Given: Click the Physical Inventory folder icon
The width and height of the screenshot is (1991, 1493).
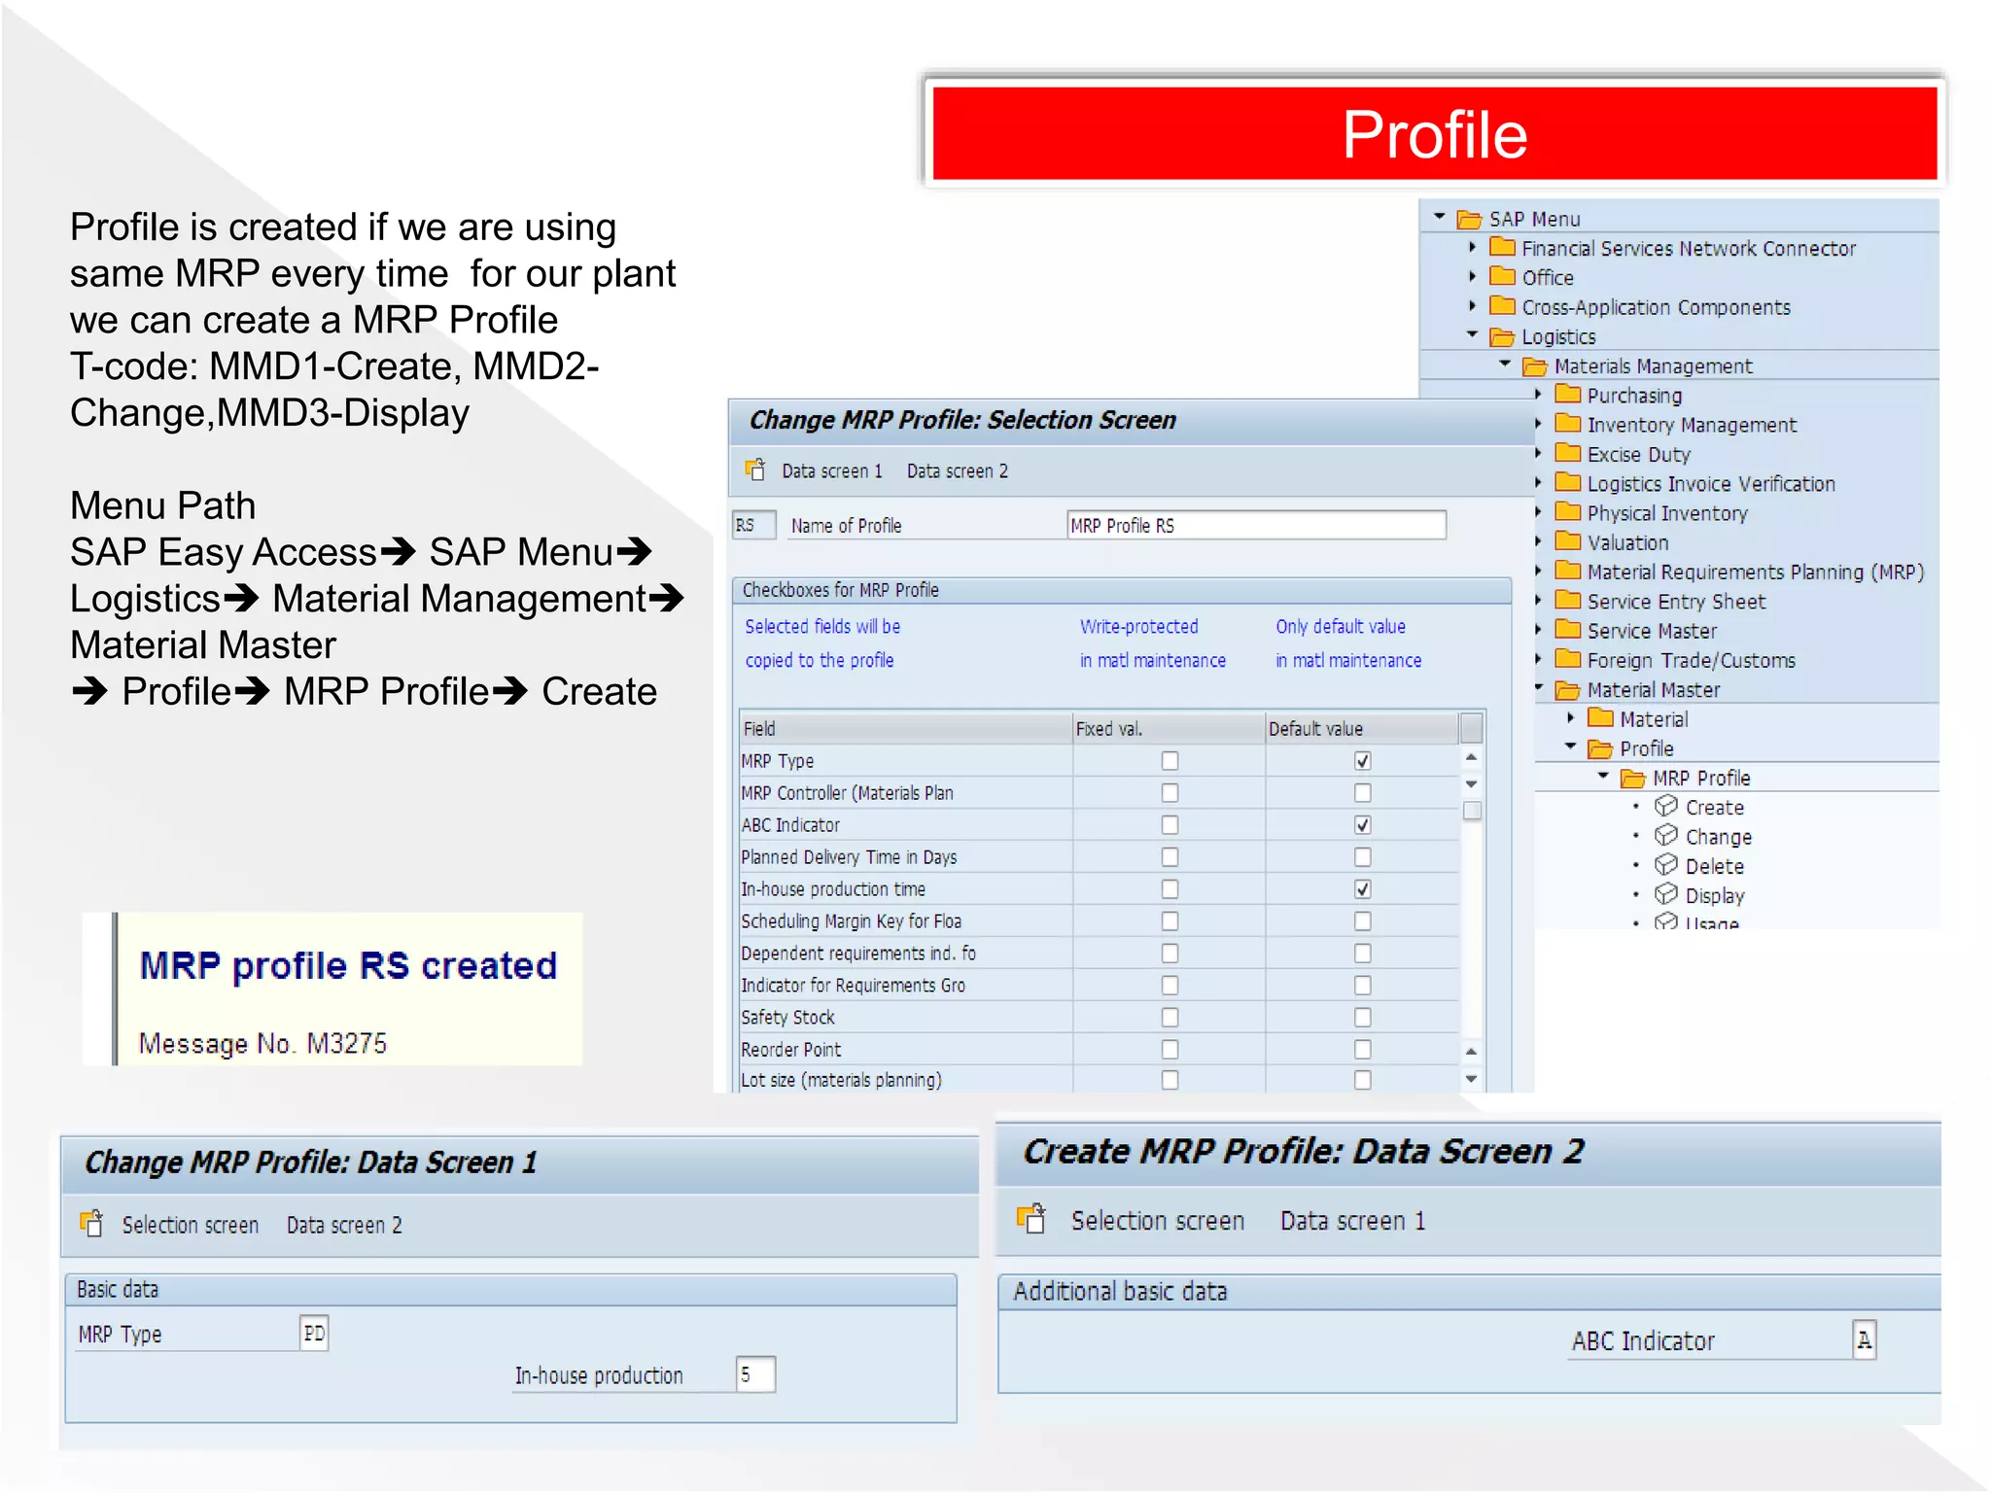Looking at the screenshot, I should click(x=1567, y=511).
